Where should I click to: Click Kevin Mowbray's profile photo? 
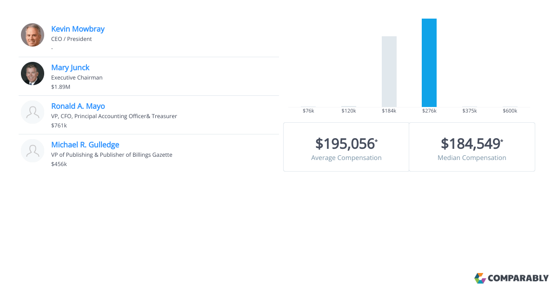(x=33, y=35)
